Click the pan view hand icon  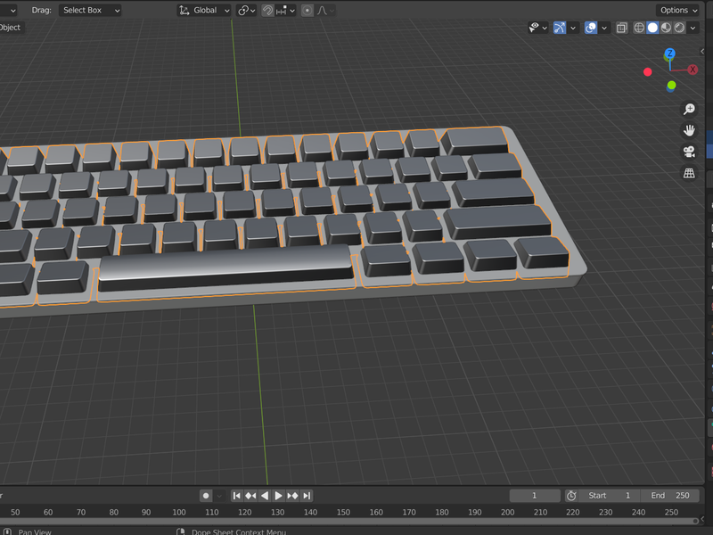tap(689, 130)
